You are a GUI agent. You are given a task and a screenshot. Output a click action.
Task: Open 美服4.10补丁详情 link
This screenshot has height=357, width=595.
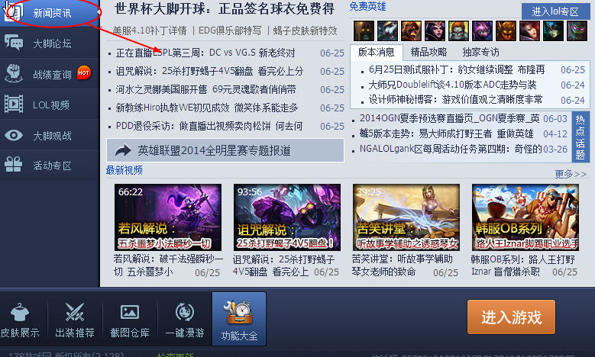point(150,31)
